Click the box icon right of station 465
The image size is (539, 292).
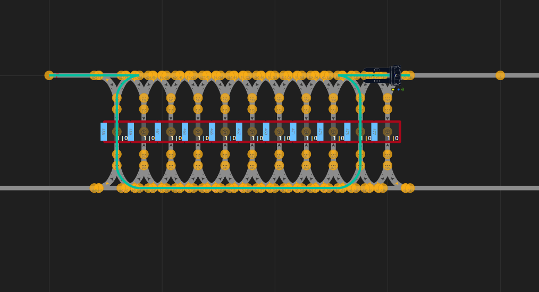(225, 132)
